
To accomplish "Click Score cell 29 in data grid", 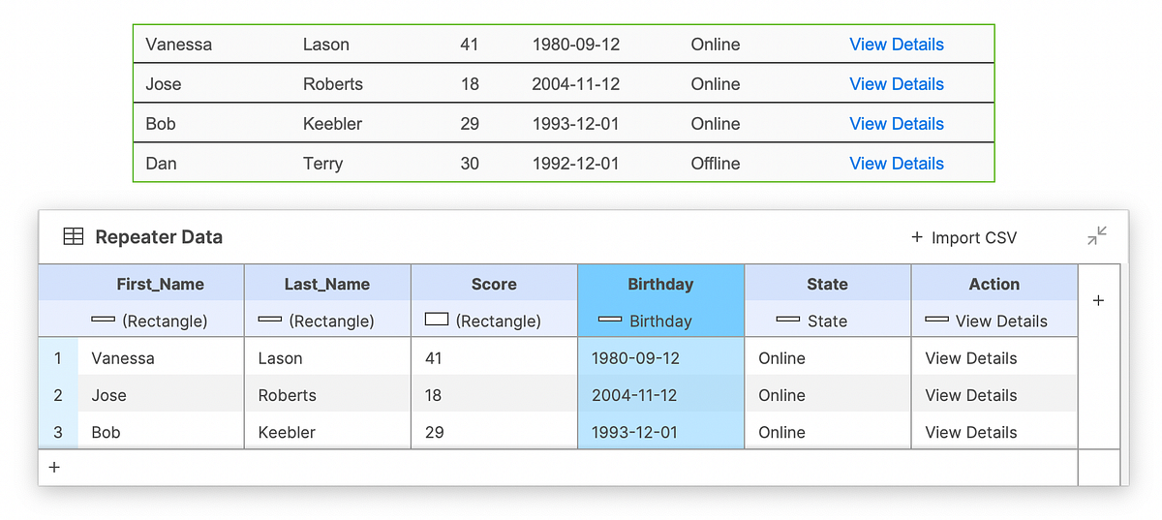I will click(494, 432).
